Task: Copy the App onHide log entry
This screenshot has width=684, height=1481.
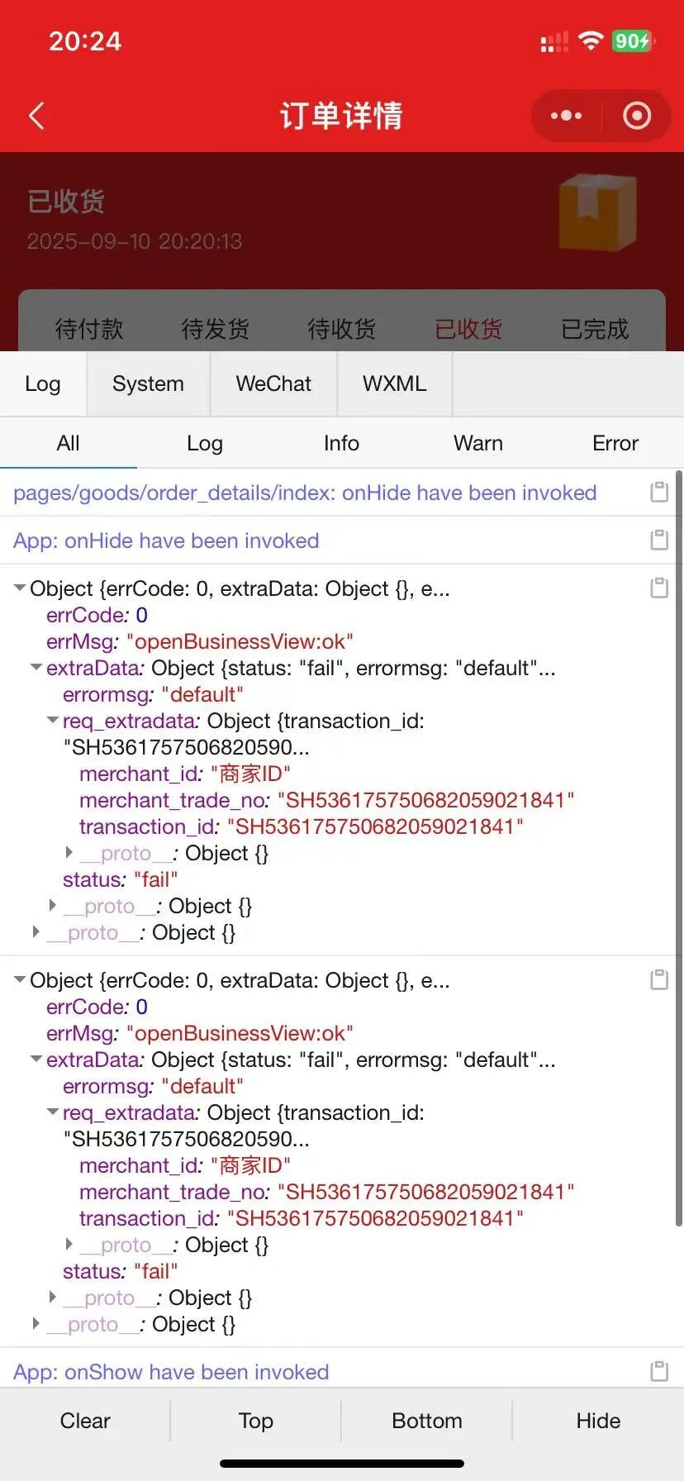Action: point(659,540)
